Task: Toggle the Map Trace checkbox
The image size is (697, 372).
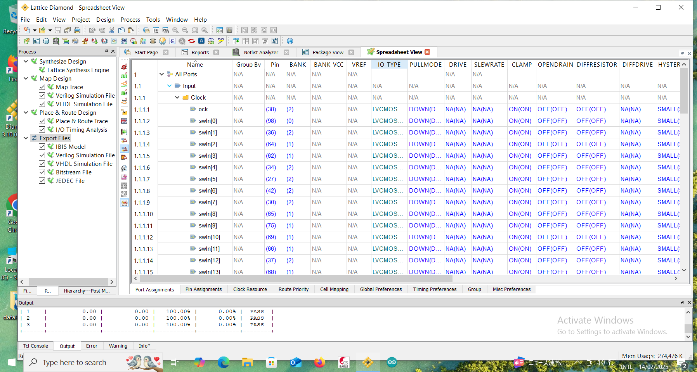Action: click(42, 87)
